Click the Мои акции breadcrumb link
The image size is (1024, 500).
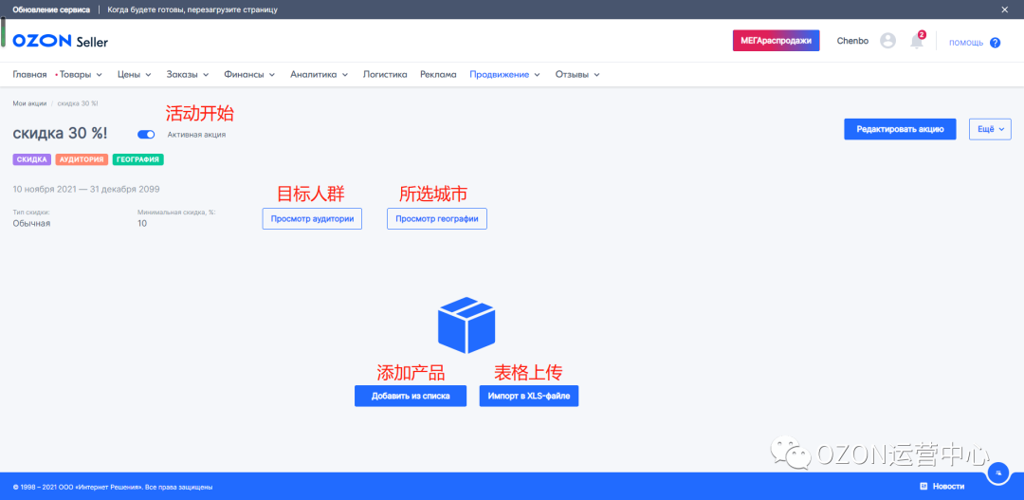29,102
